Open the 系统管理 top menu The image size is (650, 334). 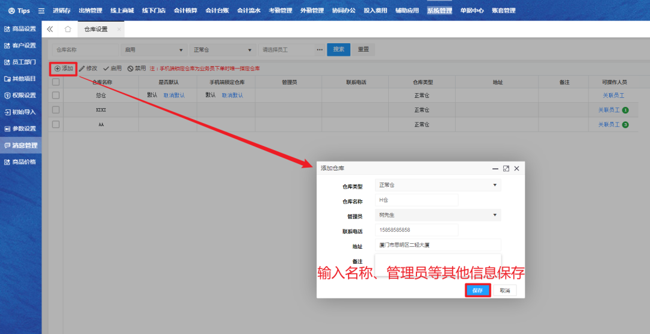[439, 11]
